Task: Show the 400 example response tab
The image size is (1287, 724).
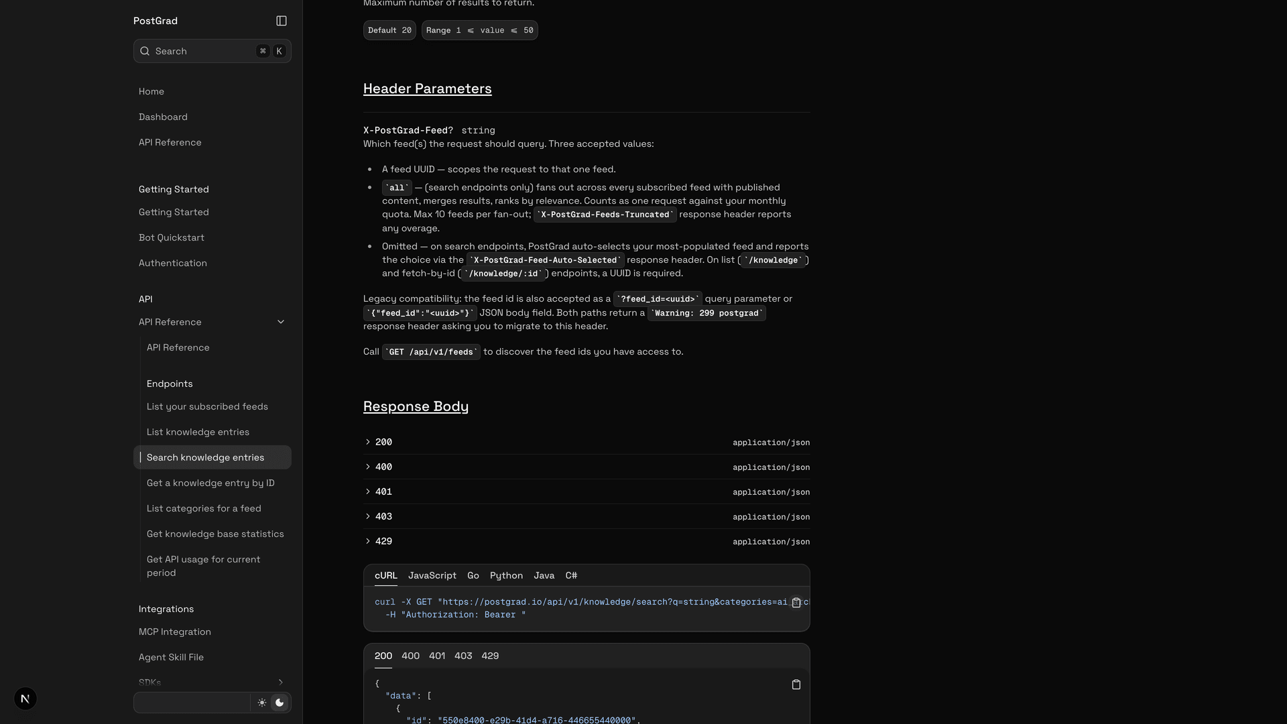Action: pyautogui.click(x=410, y=656)
